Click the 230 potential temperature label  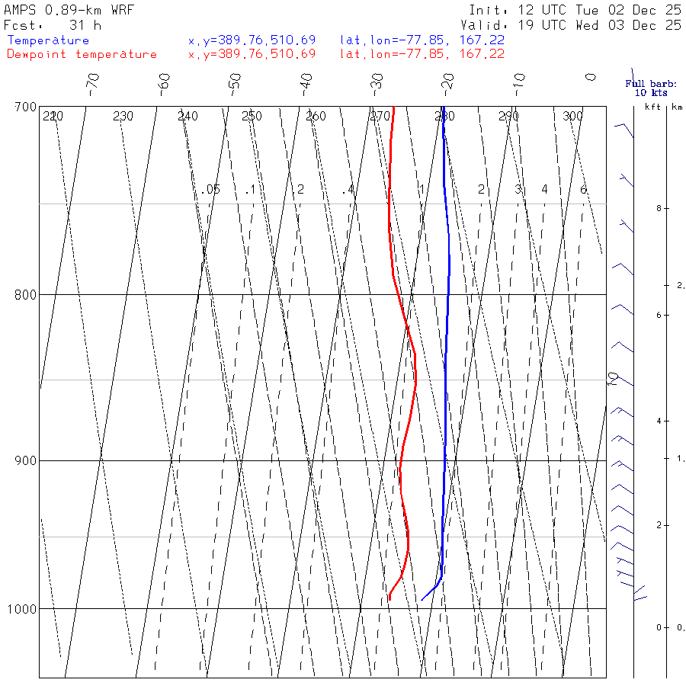pos(123,117)
